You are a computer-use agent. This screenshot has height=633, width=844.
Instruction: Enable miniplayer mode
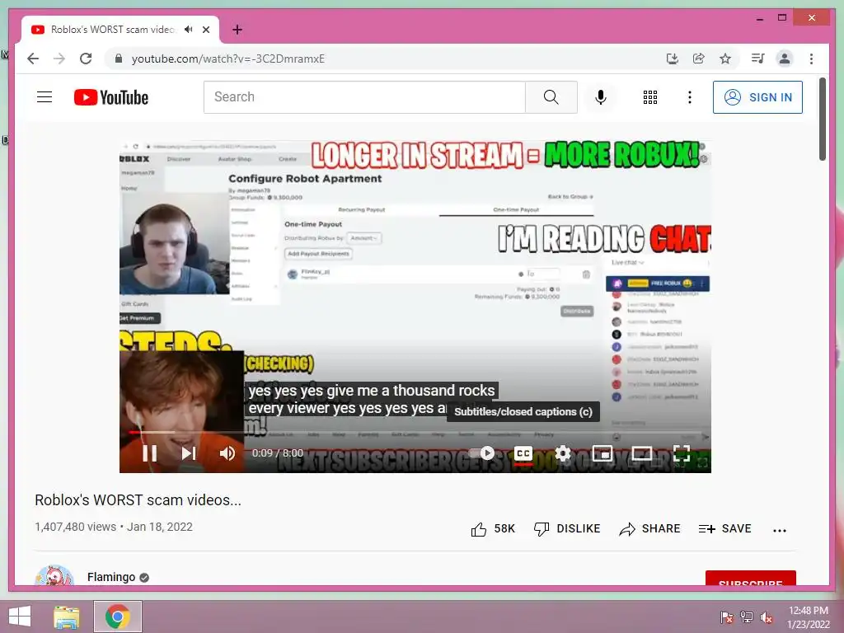pyautogui.click(x=603, y=453)
